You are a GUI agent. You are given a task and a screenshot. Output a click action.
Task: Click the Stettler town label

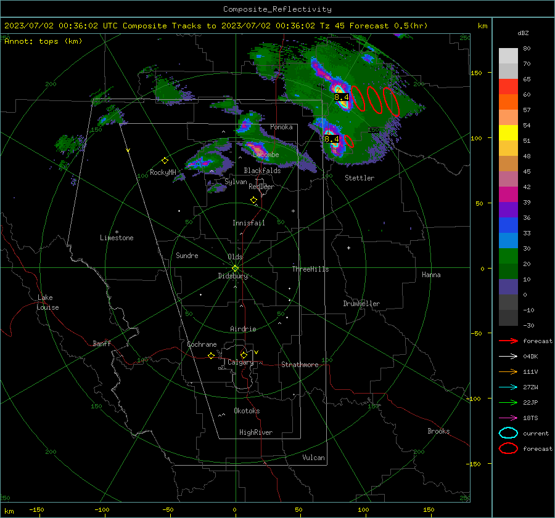360,178
